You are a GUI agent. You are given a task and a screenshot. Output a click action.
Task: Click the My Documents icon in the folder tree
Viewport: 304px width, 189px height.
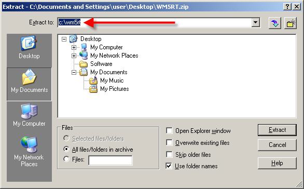(84, 72)
